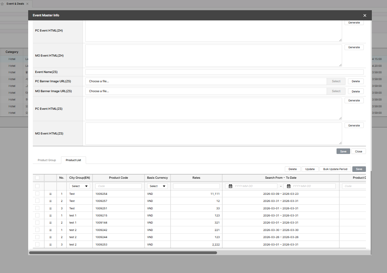Open the Search From date calendar icon
Viewport: 387px width, 273px height.
(x=230, y=186)
